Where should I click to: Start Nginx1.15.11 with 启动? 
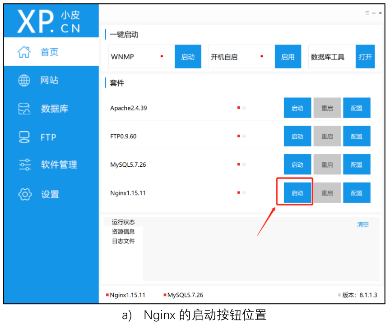[297, 193]
